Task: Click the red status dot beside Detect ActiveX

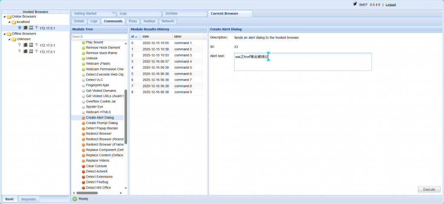Action: pos(83,172)
